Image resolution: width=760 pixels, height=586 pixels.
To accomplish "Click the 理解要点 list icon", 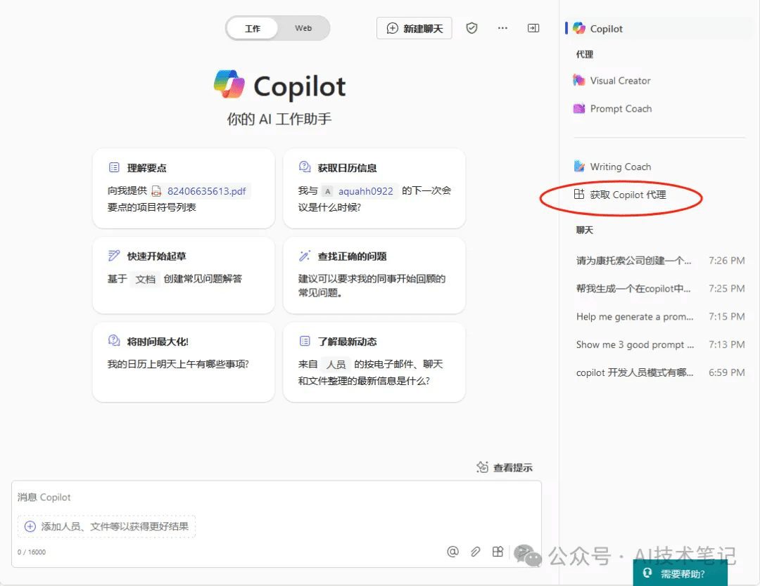I will coord(114,167).
